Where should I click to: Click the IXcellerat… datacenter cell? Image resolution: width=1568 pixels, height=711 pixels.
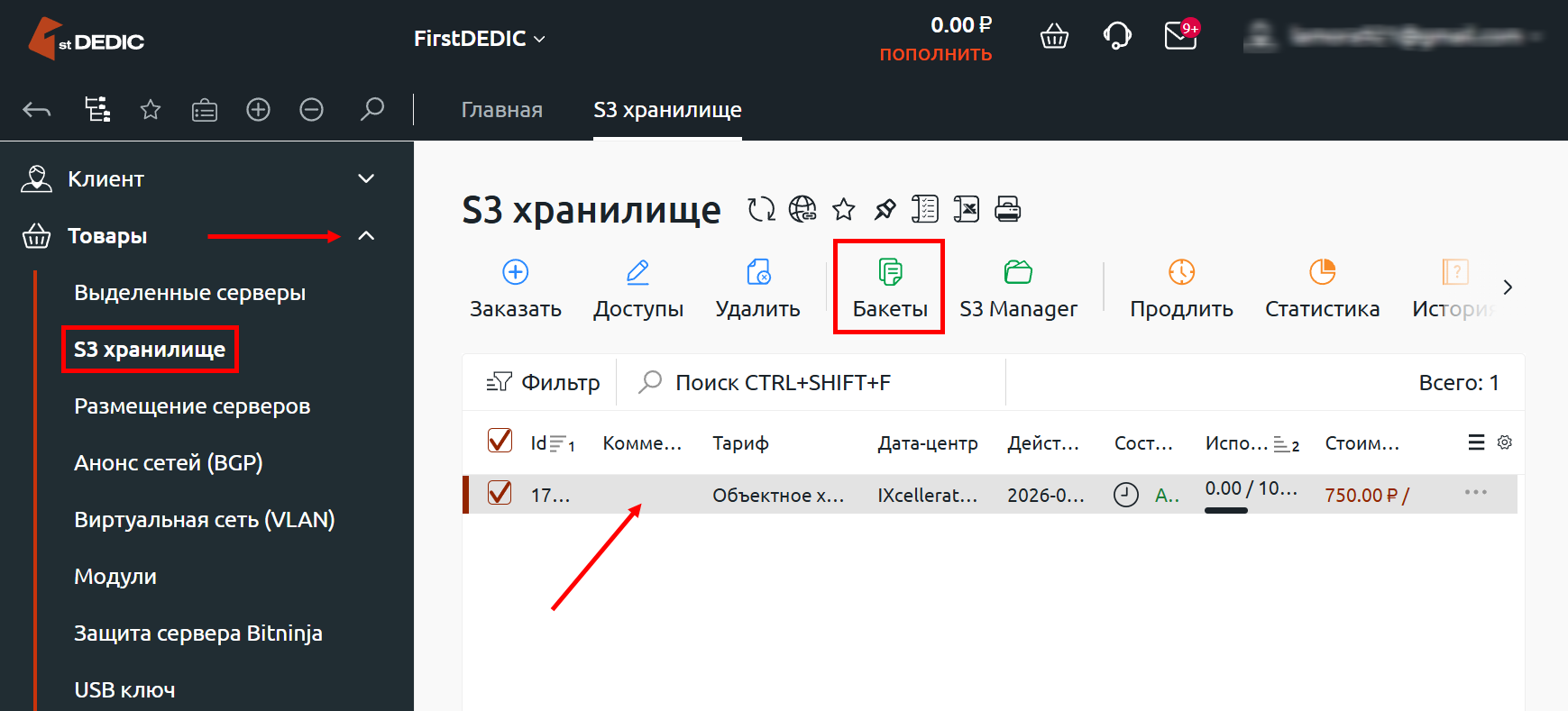point(928,496)
